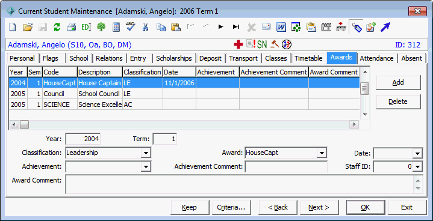Click the clipboard with envelope icon
Screen dimensions: 433x221
point(311,27)
